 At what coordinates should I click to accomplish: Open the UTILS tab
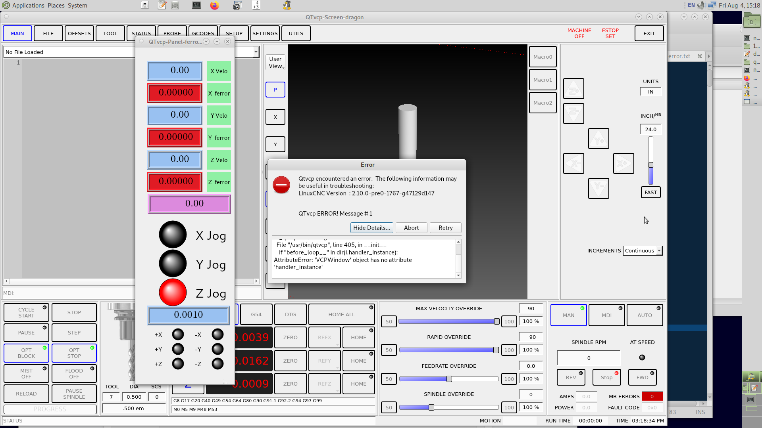(296, 33)
